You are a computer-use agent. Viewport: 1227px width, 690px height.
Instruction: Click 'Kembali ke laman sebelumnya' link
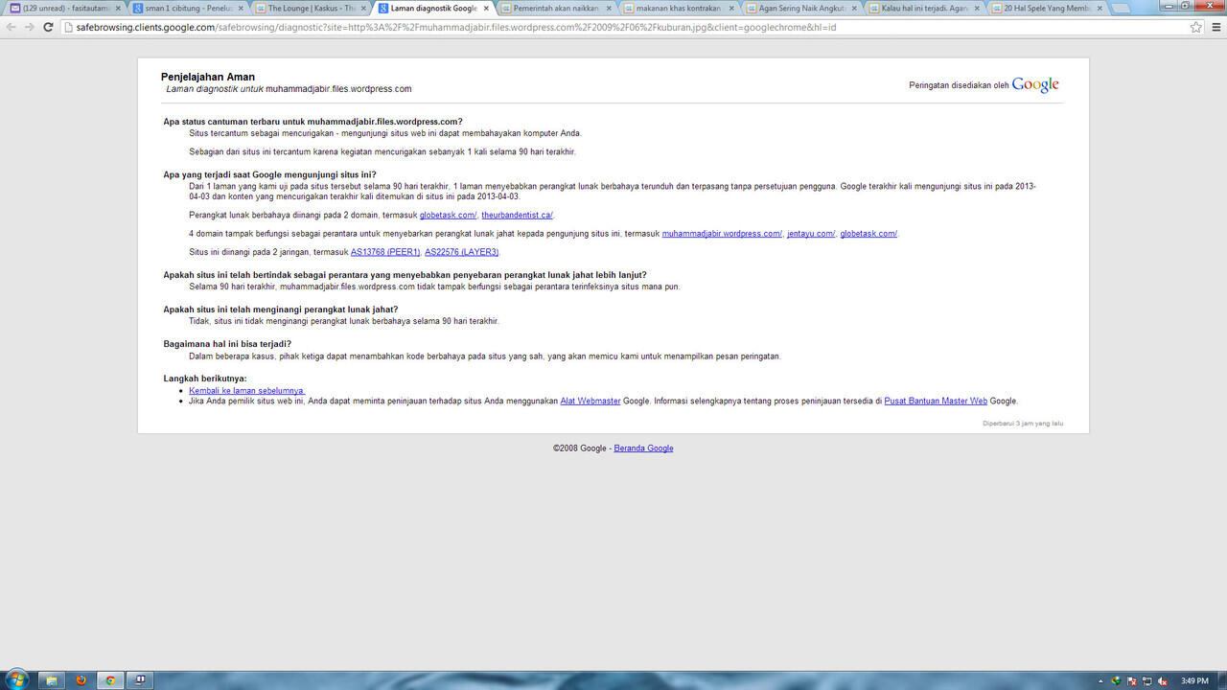coord(246,391)
